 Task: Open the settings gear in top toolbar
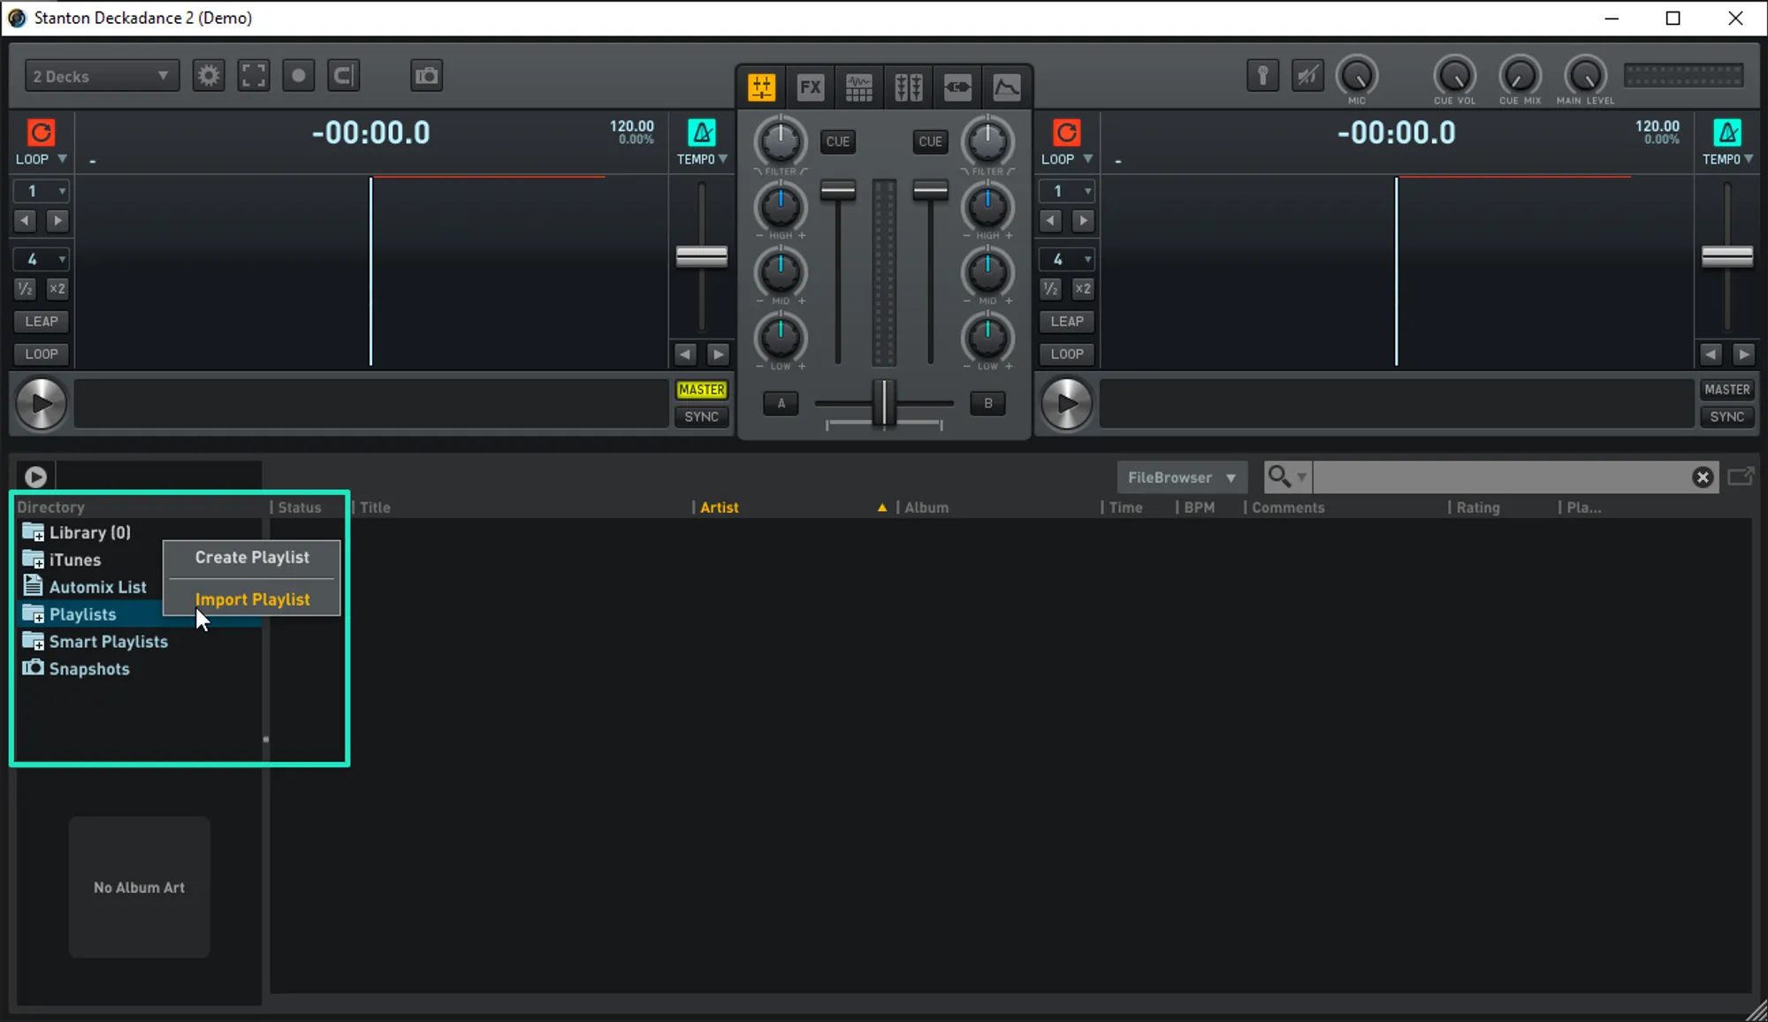[x=209, y=76]
